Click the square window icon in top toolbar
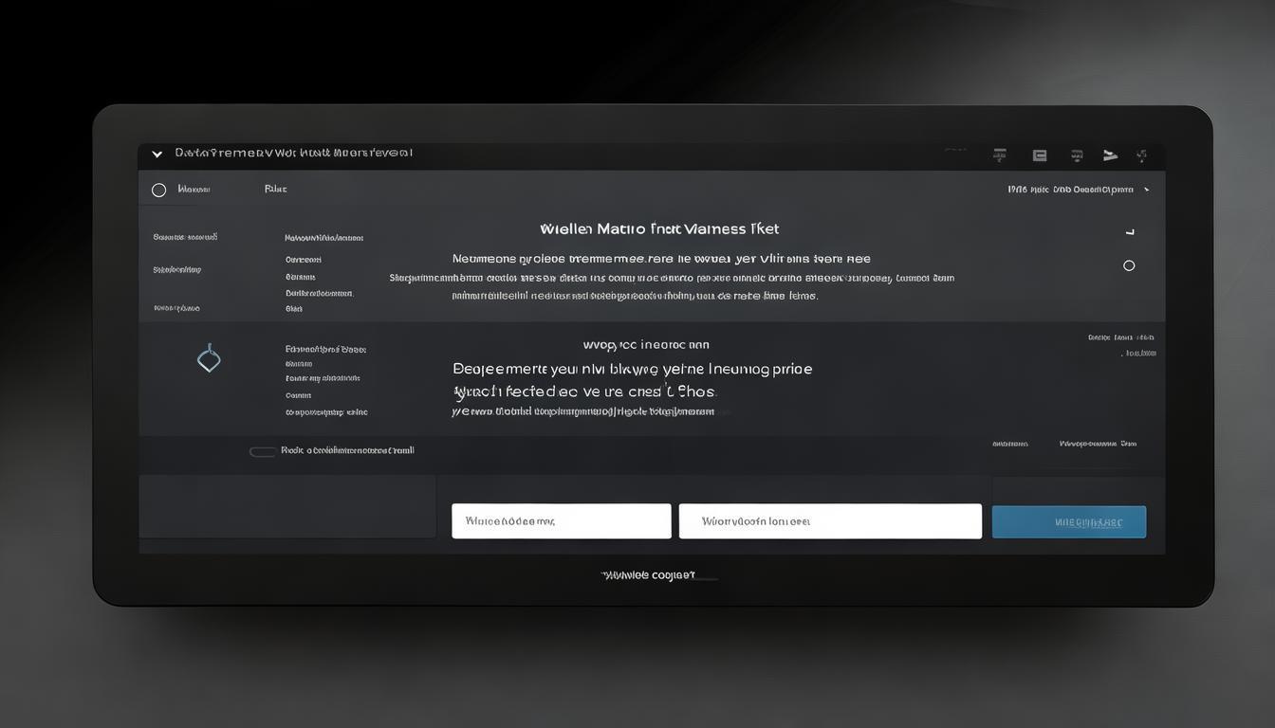The height and width of the screenshot is (728, 1275). point(1040,155)
